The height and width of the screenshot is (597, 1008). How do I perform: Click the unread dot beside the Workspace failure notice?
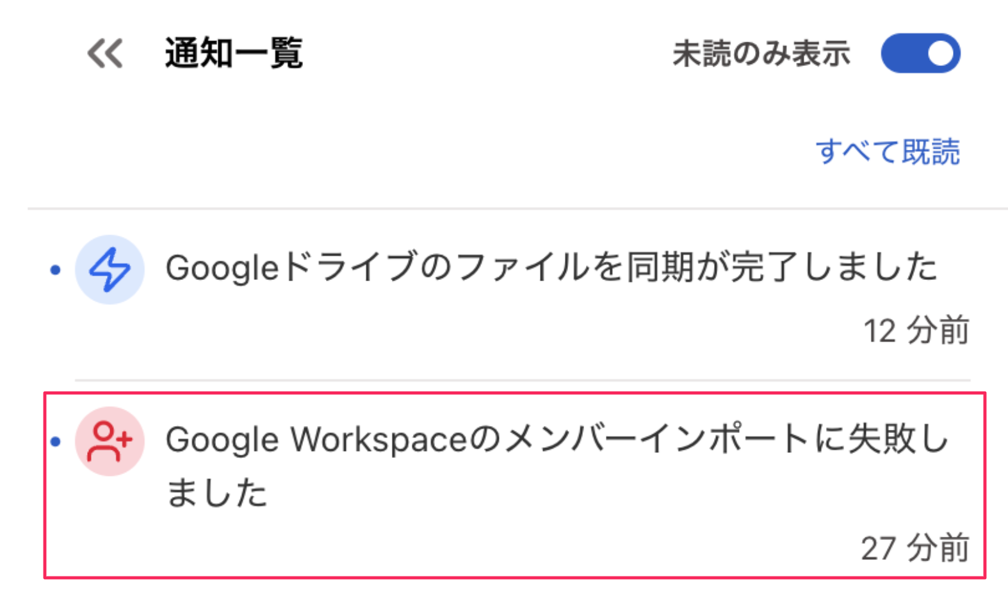(55, 441)
